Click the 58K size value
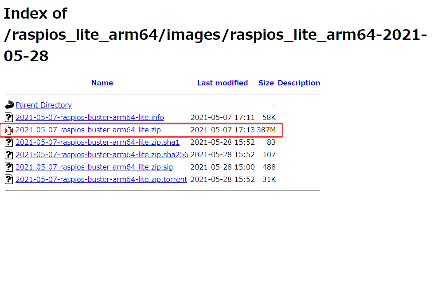This screenshot has width=438, height=305. 269,117
